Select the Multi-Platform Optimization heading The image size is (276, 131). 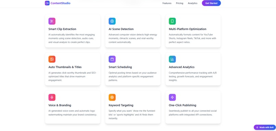[x=187, y=29]
